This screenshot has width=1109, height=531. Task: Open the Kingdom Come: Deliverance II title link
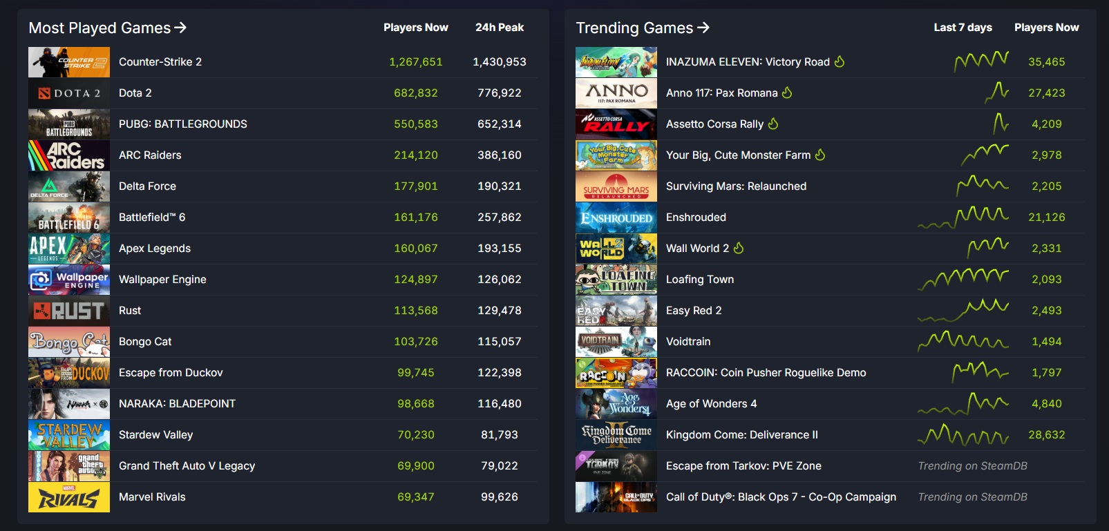click(x=742, y=435)
